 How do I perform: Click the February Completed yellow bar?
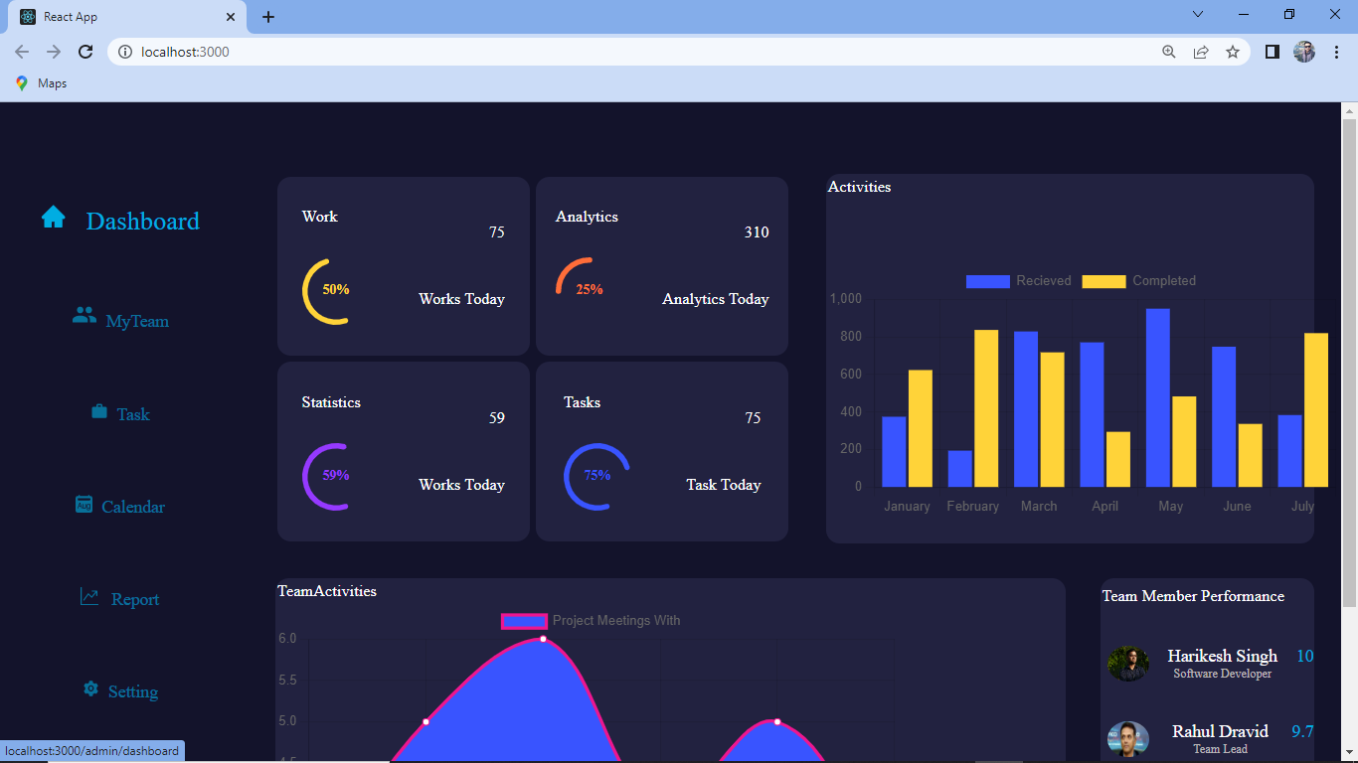(986, 408)
